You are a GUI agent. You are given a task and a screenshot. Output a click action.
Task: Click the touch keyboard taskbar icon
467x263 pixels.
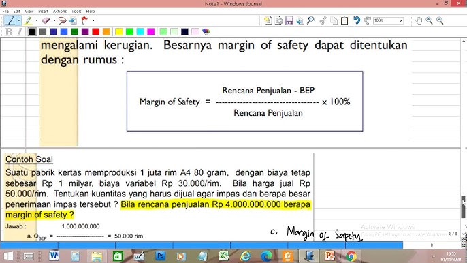29,256
